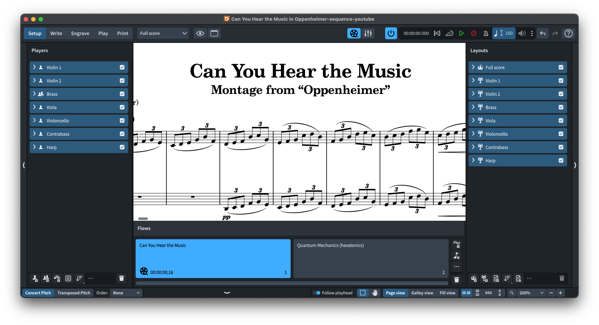The width and height of the screenshot is (599, 325).
Task: Choose the marquee selection tool
Action: coord(363,293)
